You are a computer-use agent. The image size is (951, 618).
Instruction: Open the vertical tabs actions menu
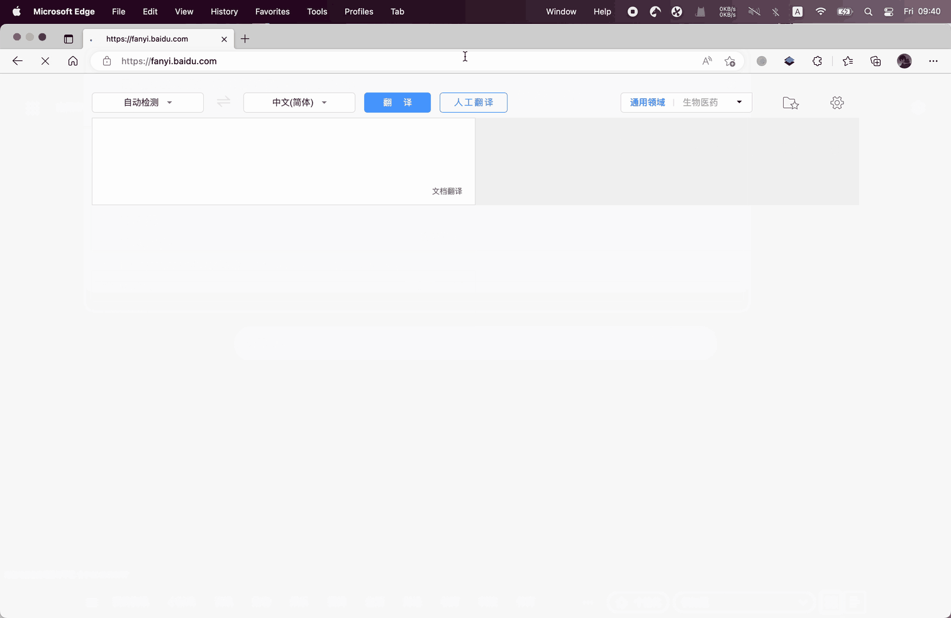(x=69, y=38)
